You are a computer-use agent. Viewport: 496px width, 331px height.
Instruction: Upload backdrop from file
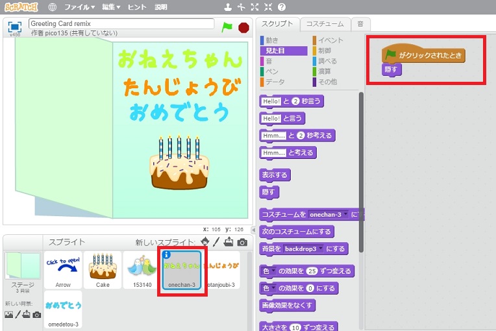27,314
